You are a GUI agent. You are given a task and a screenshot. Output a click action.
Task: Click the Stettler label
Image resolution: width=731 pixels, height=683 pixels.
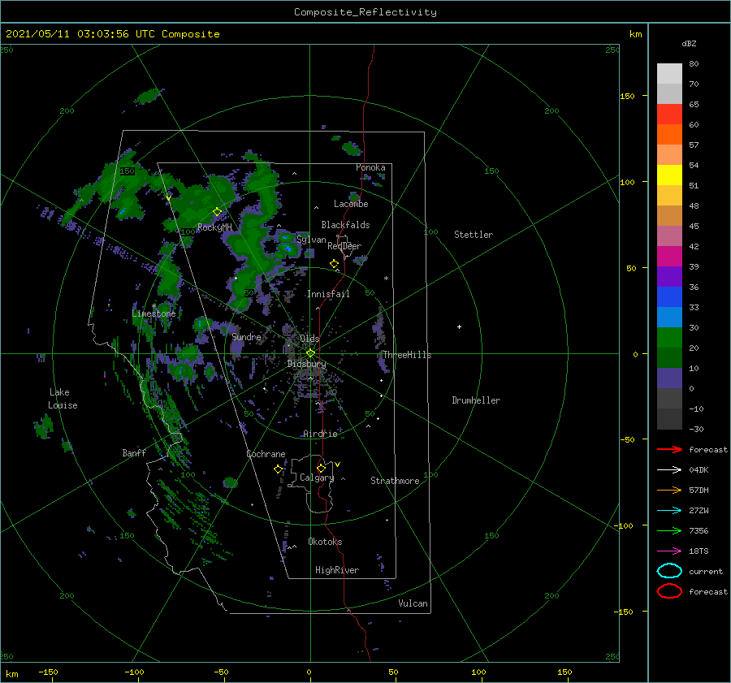(x=474, y=235)
